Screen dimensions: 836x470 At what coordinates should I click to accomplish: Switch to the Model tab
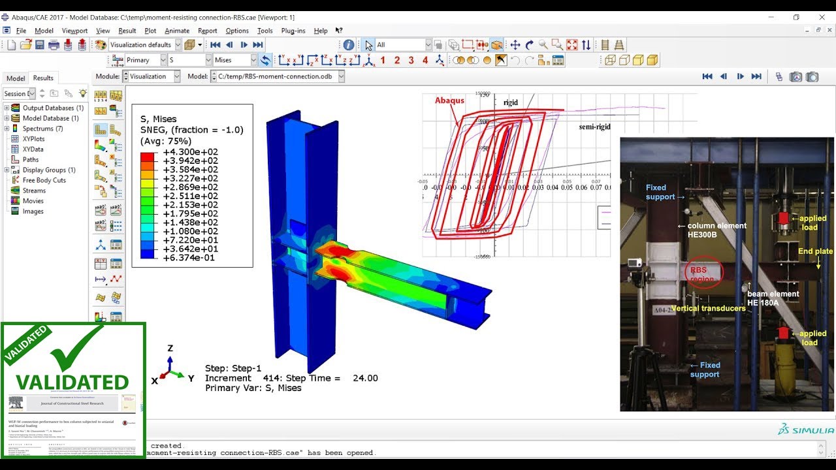coord(16,78)
